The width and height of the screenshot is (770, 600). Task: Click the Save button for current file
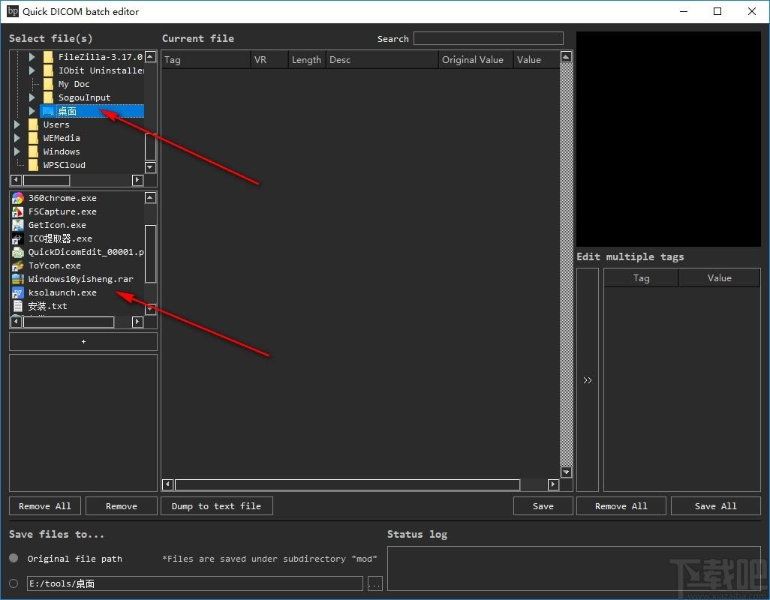(x=543, y=505)
